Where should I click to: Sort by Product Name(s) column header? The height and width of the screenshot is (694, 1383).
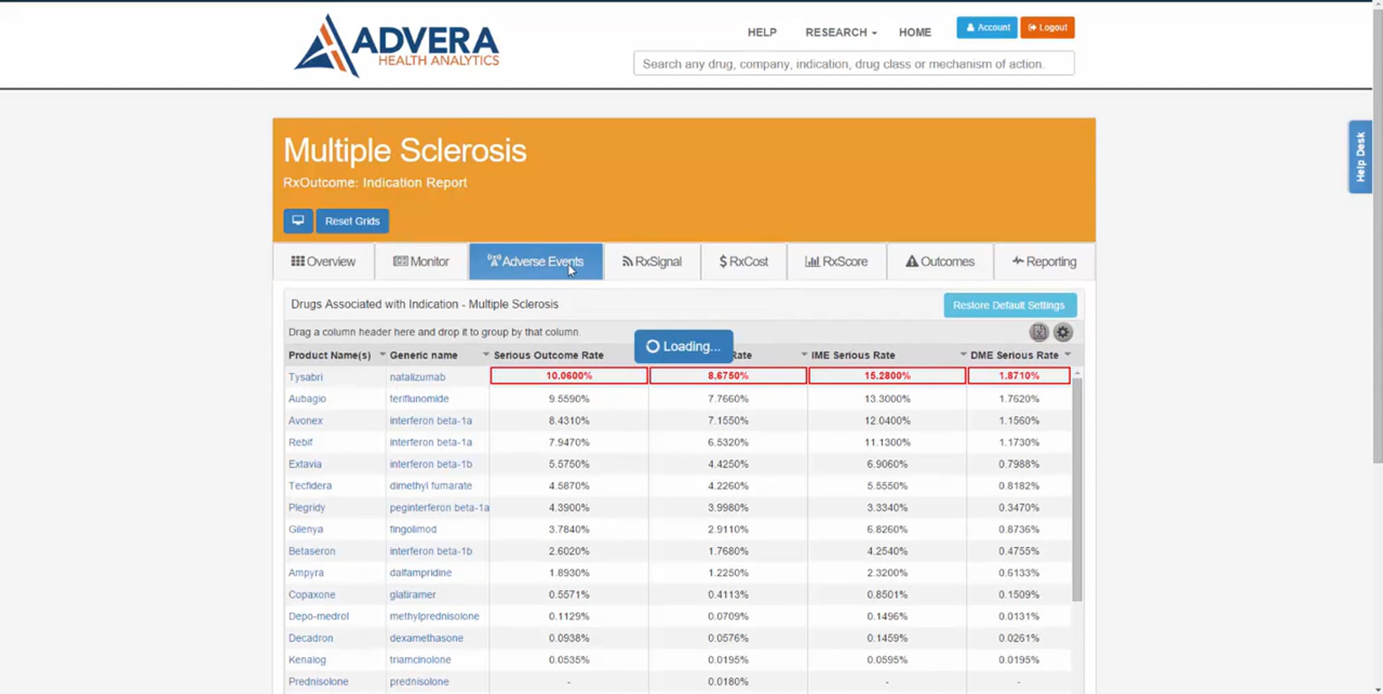[x=330, y=355]
